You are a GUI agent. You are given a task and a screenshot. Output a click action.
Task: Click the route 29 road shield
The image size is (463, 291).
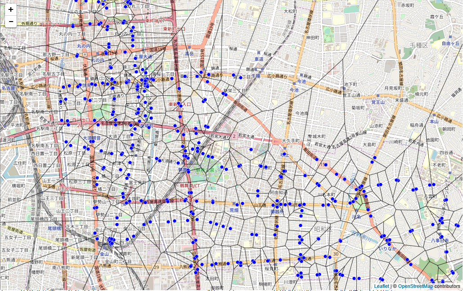coord(157,267)
